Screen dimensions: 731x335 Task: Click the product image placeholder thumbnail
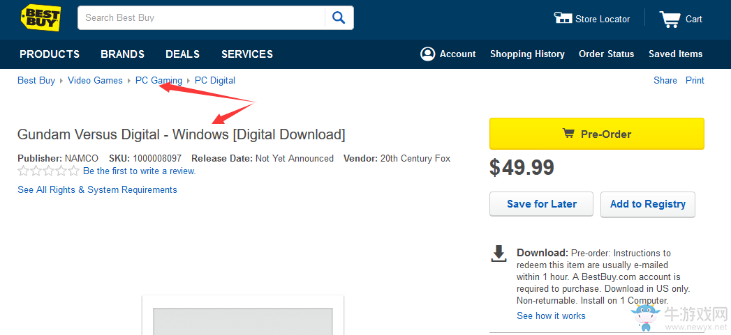point(243,315)
